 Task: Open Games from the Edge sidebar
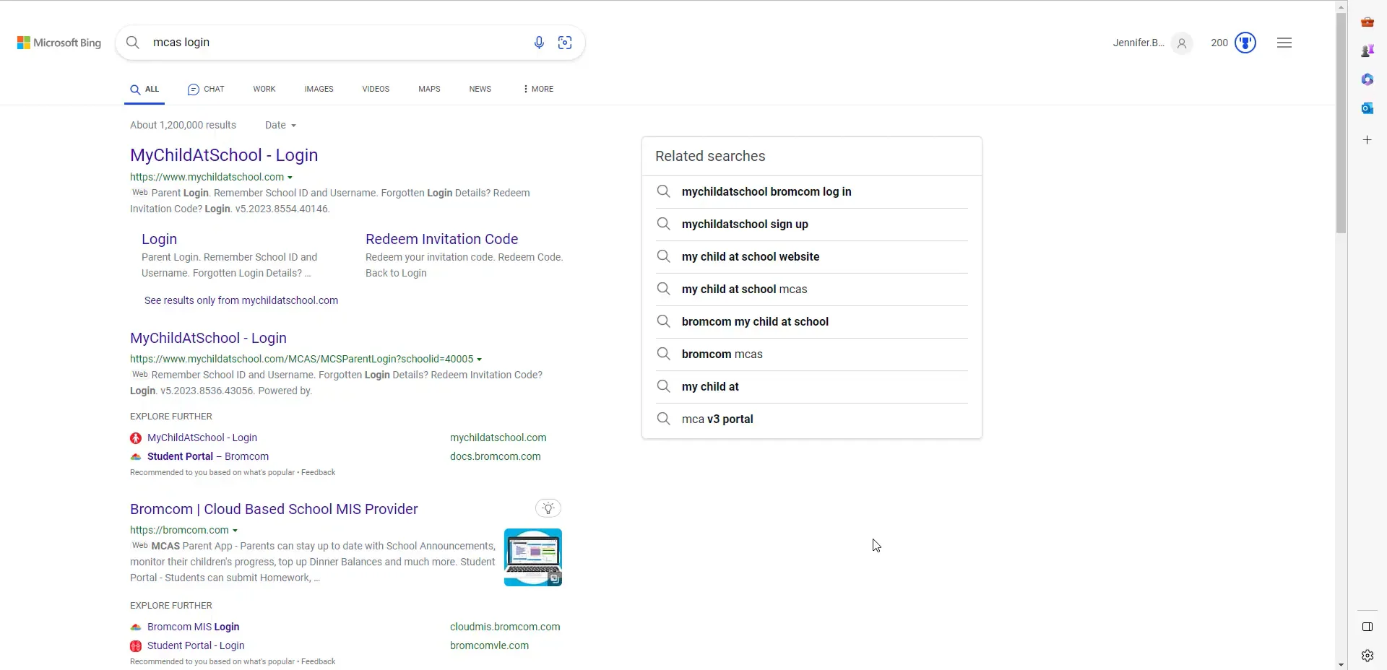click(1367, 51)
